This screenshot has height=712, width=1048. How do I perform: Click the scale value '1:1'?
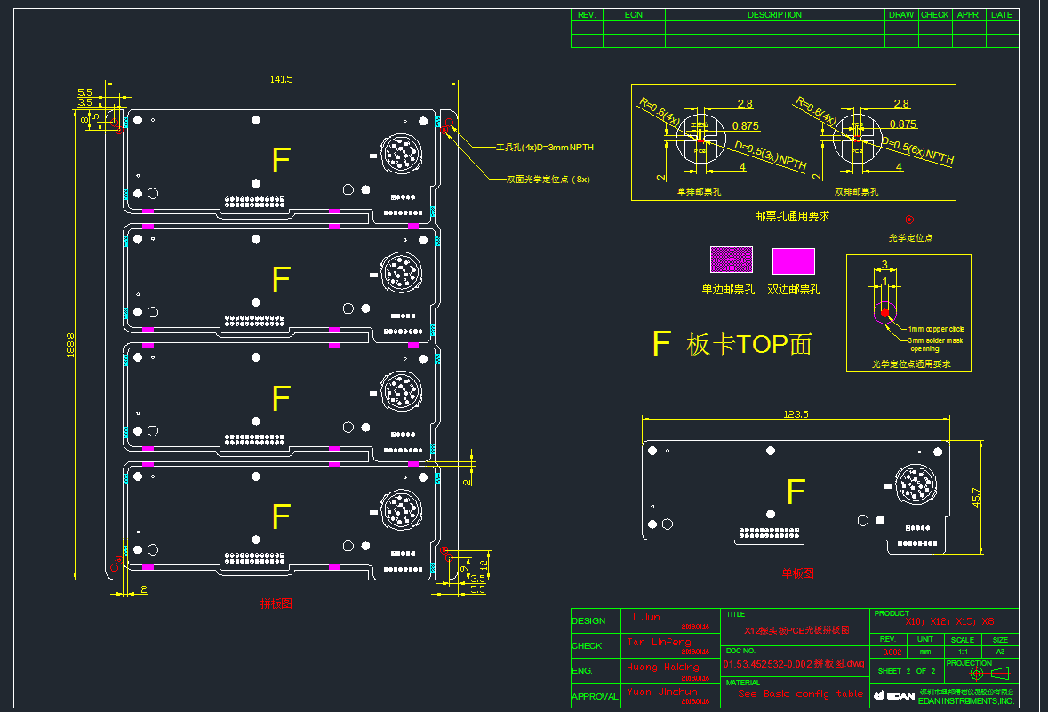pyautogui.click(x=963, y=652)
